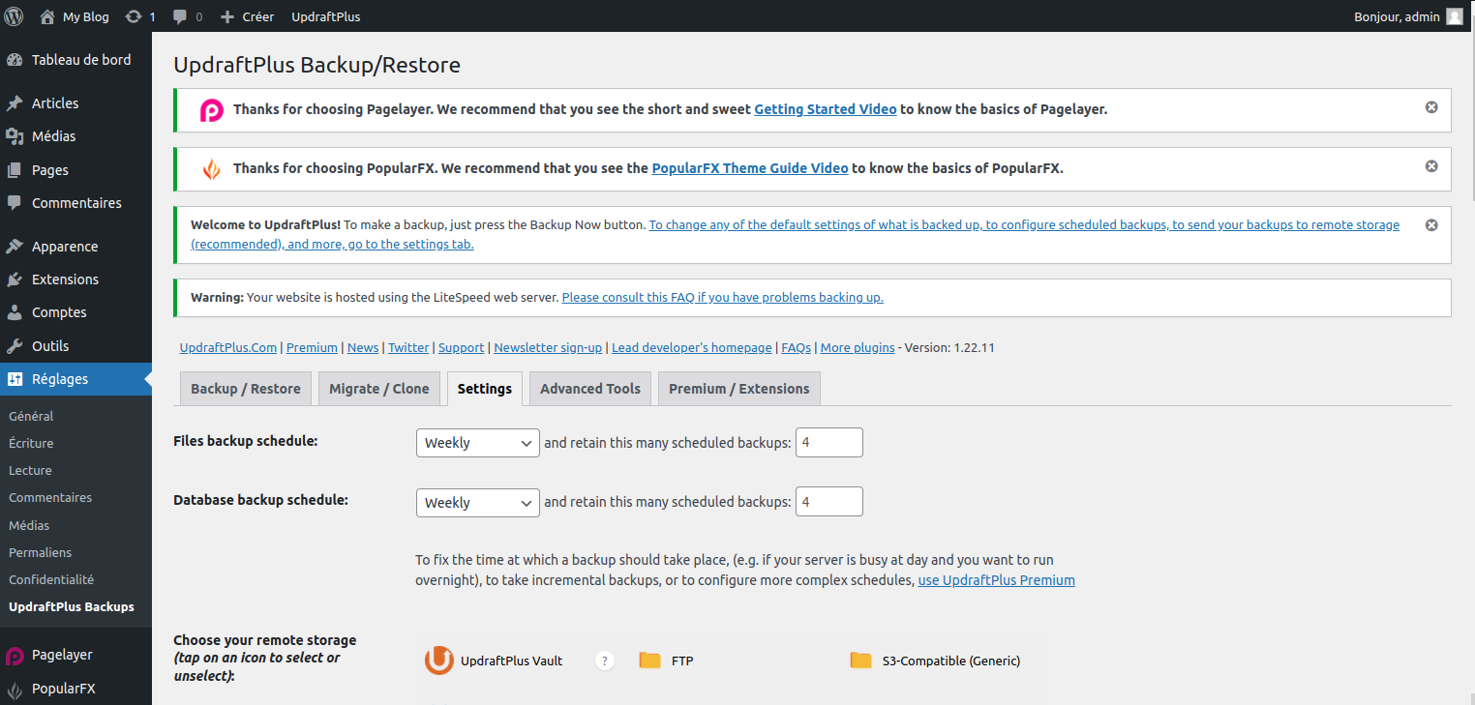This screenshot has height=705, width=1475.
Task: Select the UpdraftPlus Vault storage icon
Action: pyautogui.click(x=439, y=661)
